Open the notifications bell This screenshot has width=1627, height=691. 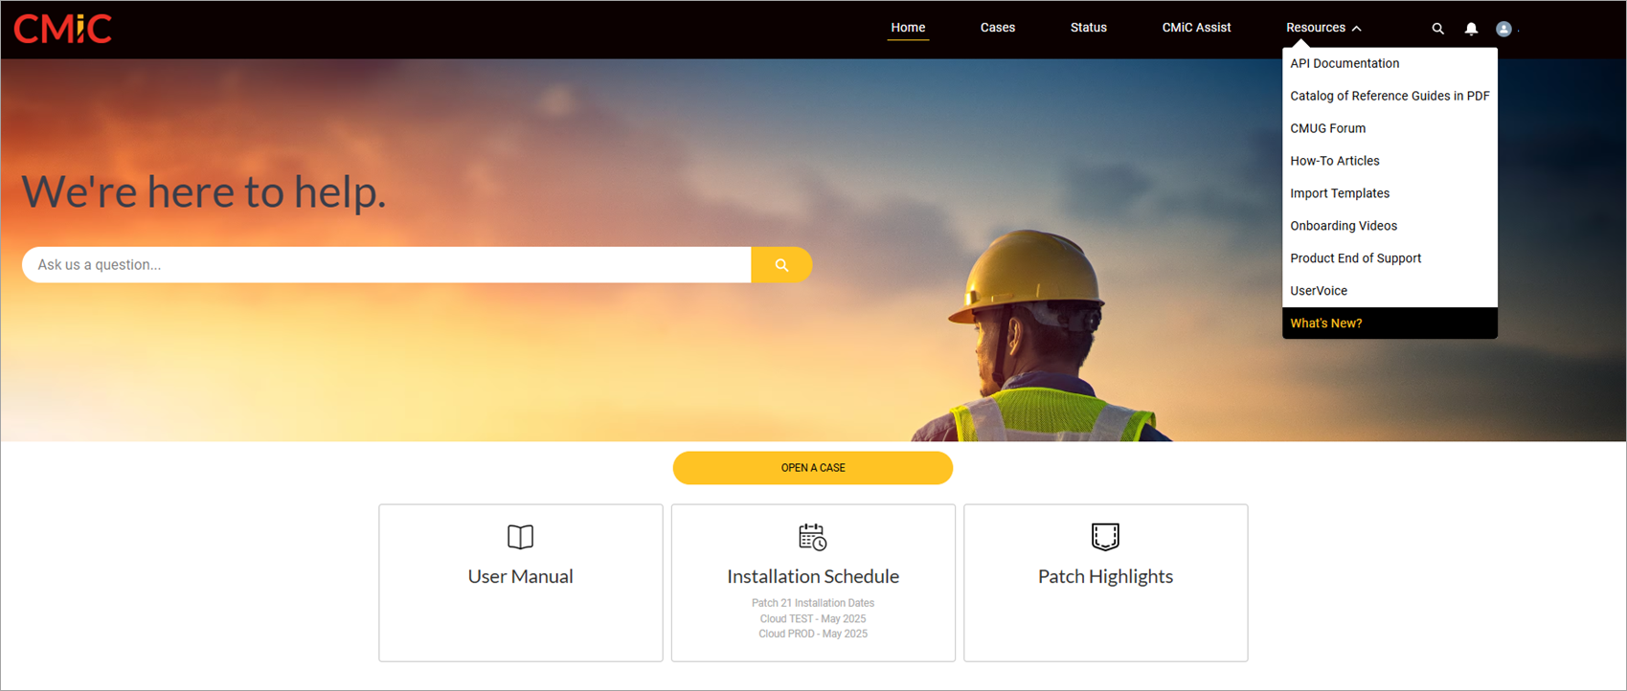[x=1471, y=29]
